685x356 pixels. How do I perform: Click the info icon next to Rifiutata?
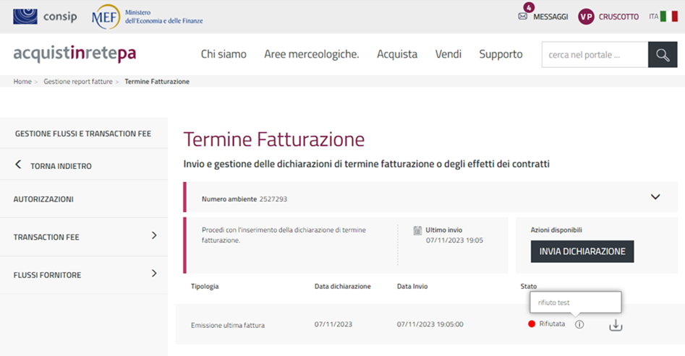pyautogui.click(x=579, y=325)
